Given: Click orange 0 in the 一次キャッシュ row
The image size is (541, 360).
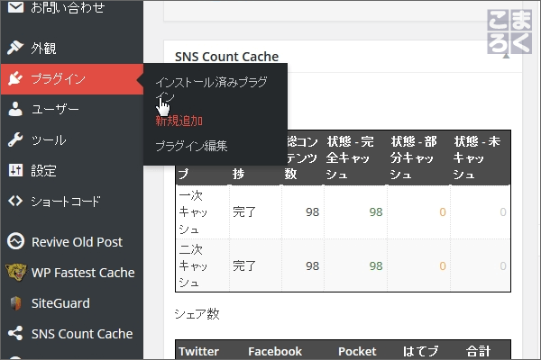Looking at the screenshot, I should (x=443, y=212).
